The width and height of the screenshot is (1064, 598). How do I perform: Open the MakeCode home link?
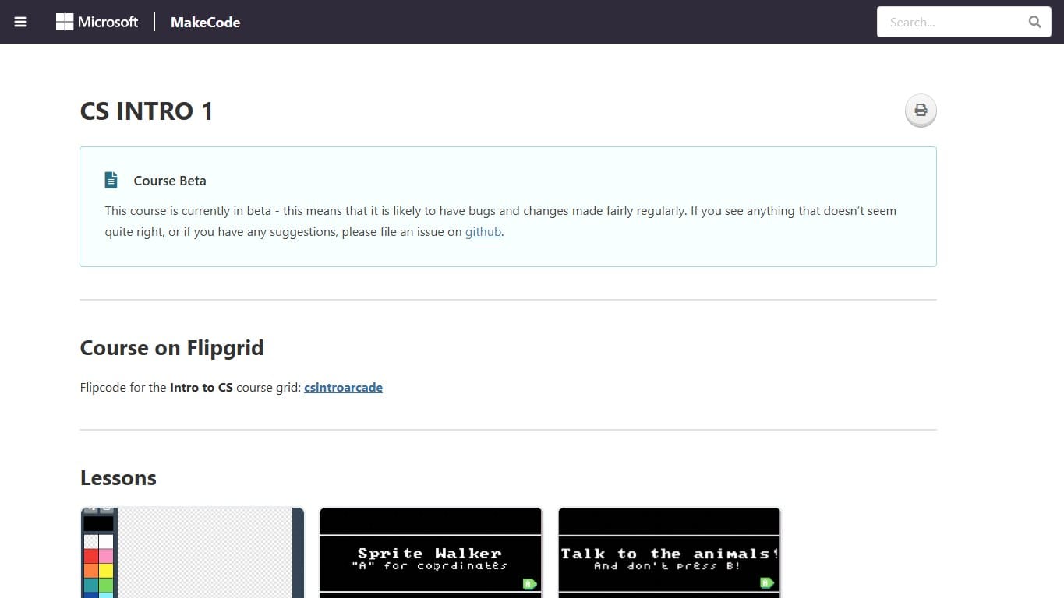pyautogui.click(x=205, y=23)
